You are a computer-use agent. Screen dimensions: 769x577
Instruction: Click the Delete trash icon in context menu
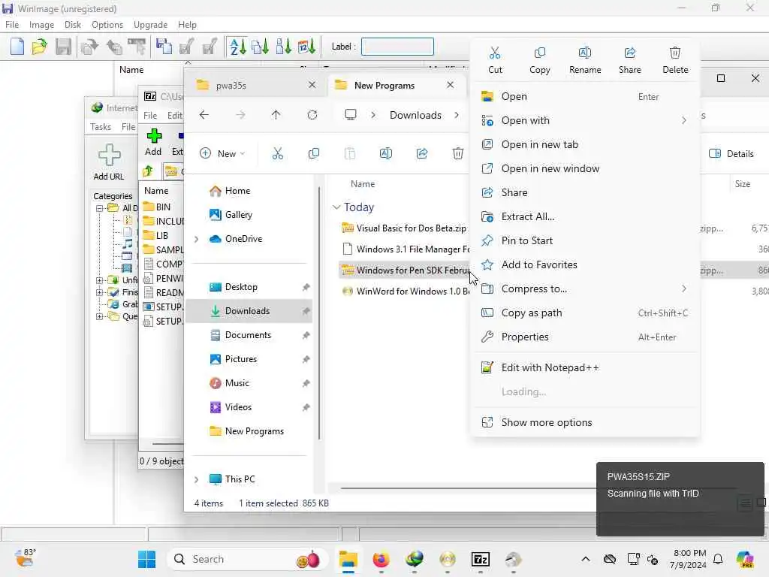coord(675,53)
